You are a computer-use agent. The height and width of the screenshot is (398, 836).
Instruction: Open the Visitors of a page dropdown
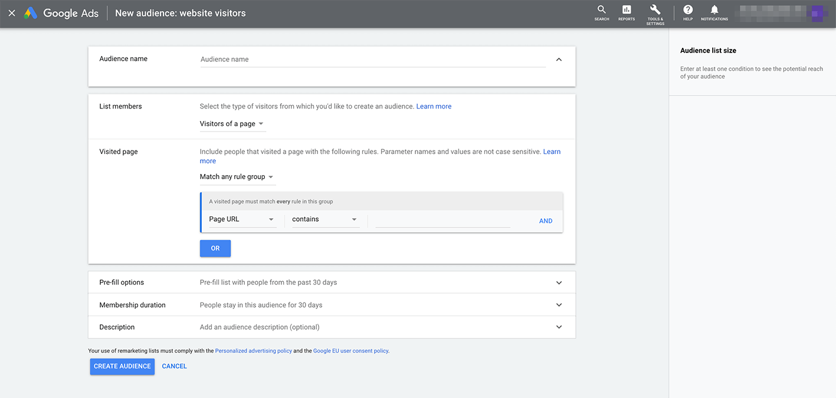tap(232, 124)
